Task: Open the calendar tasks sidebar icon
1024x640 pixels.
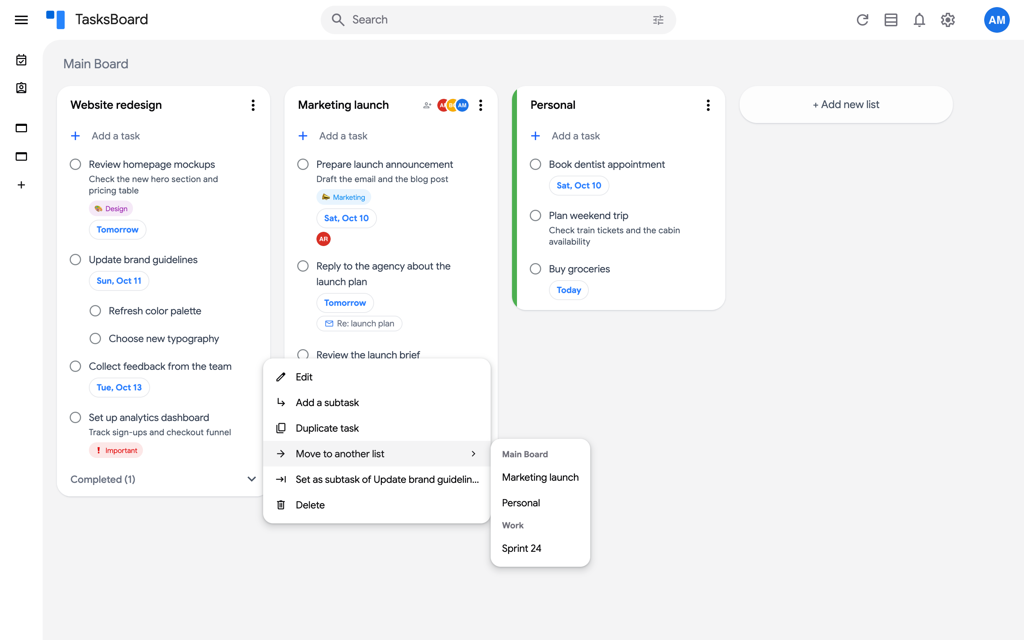Action: (x=21, y=60)
